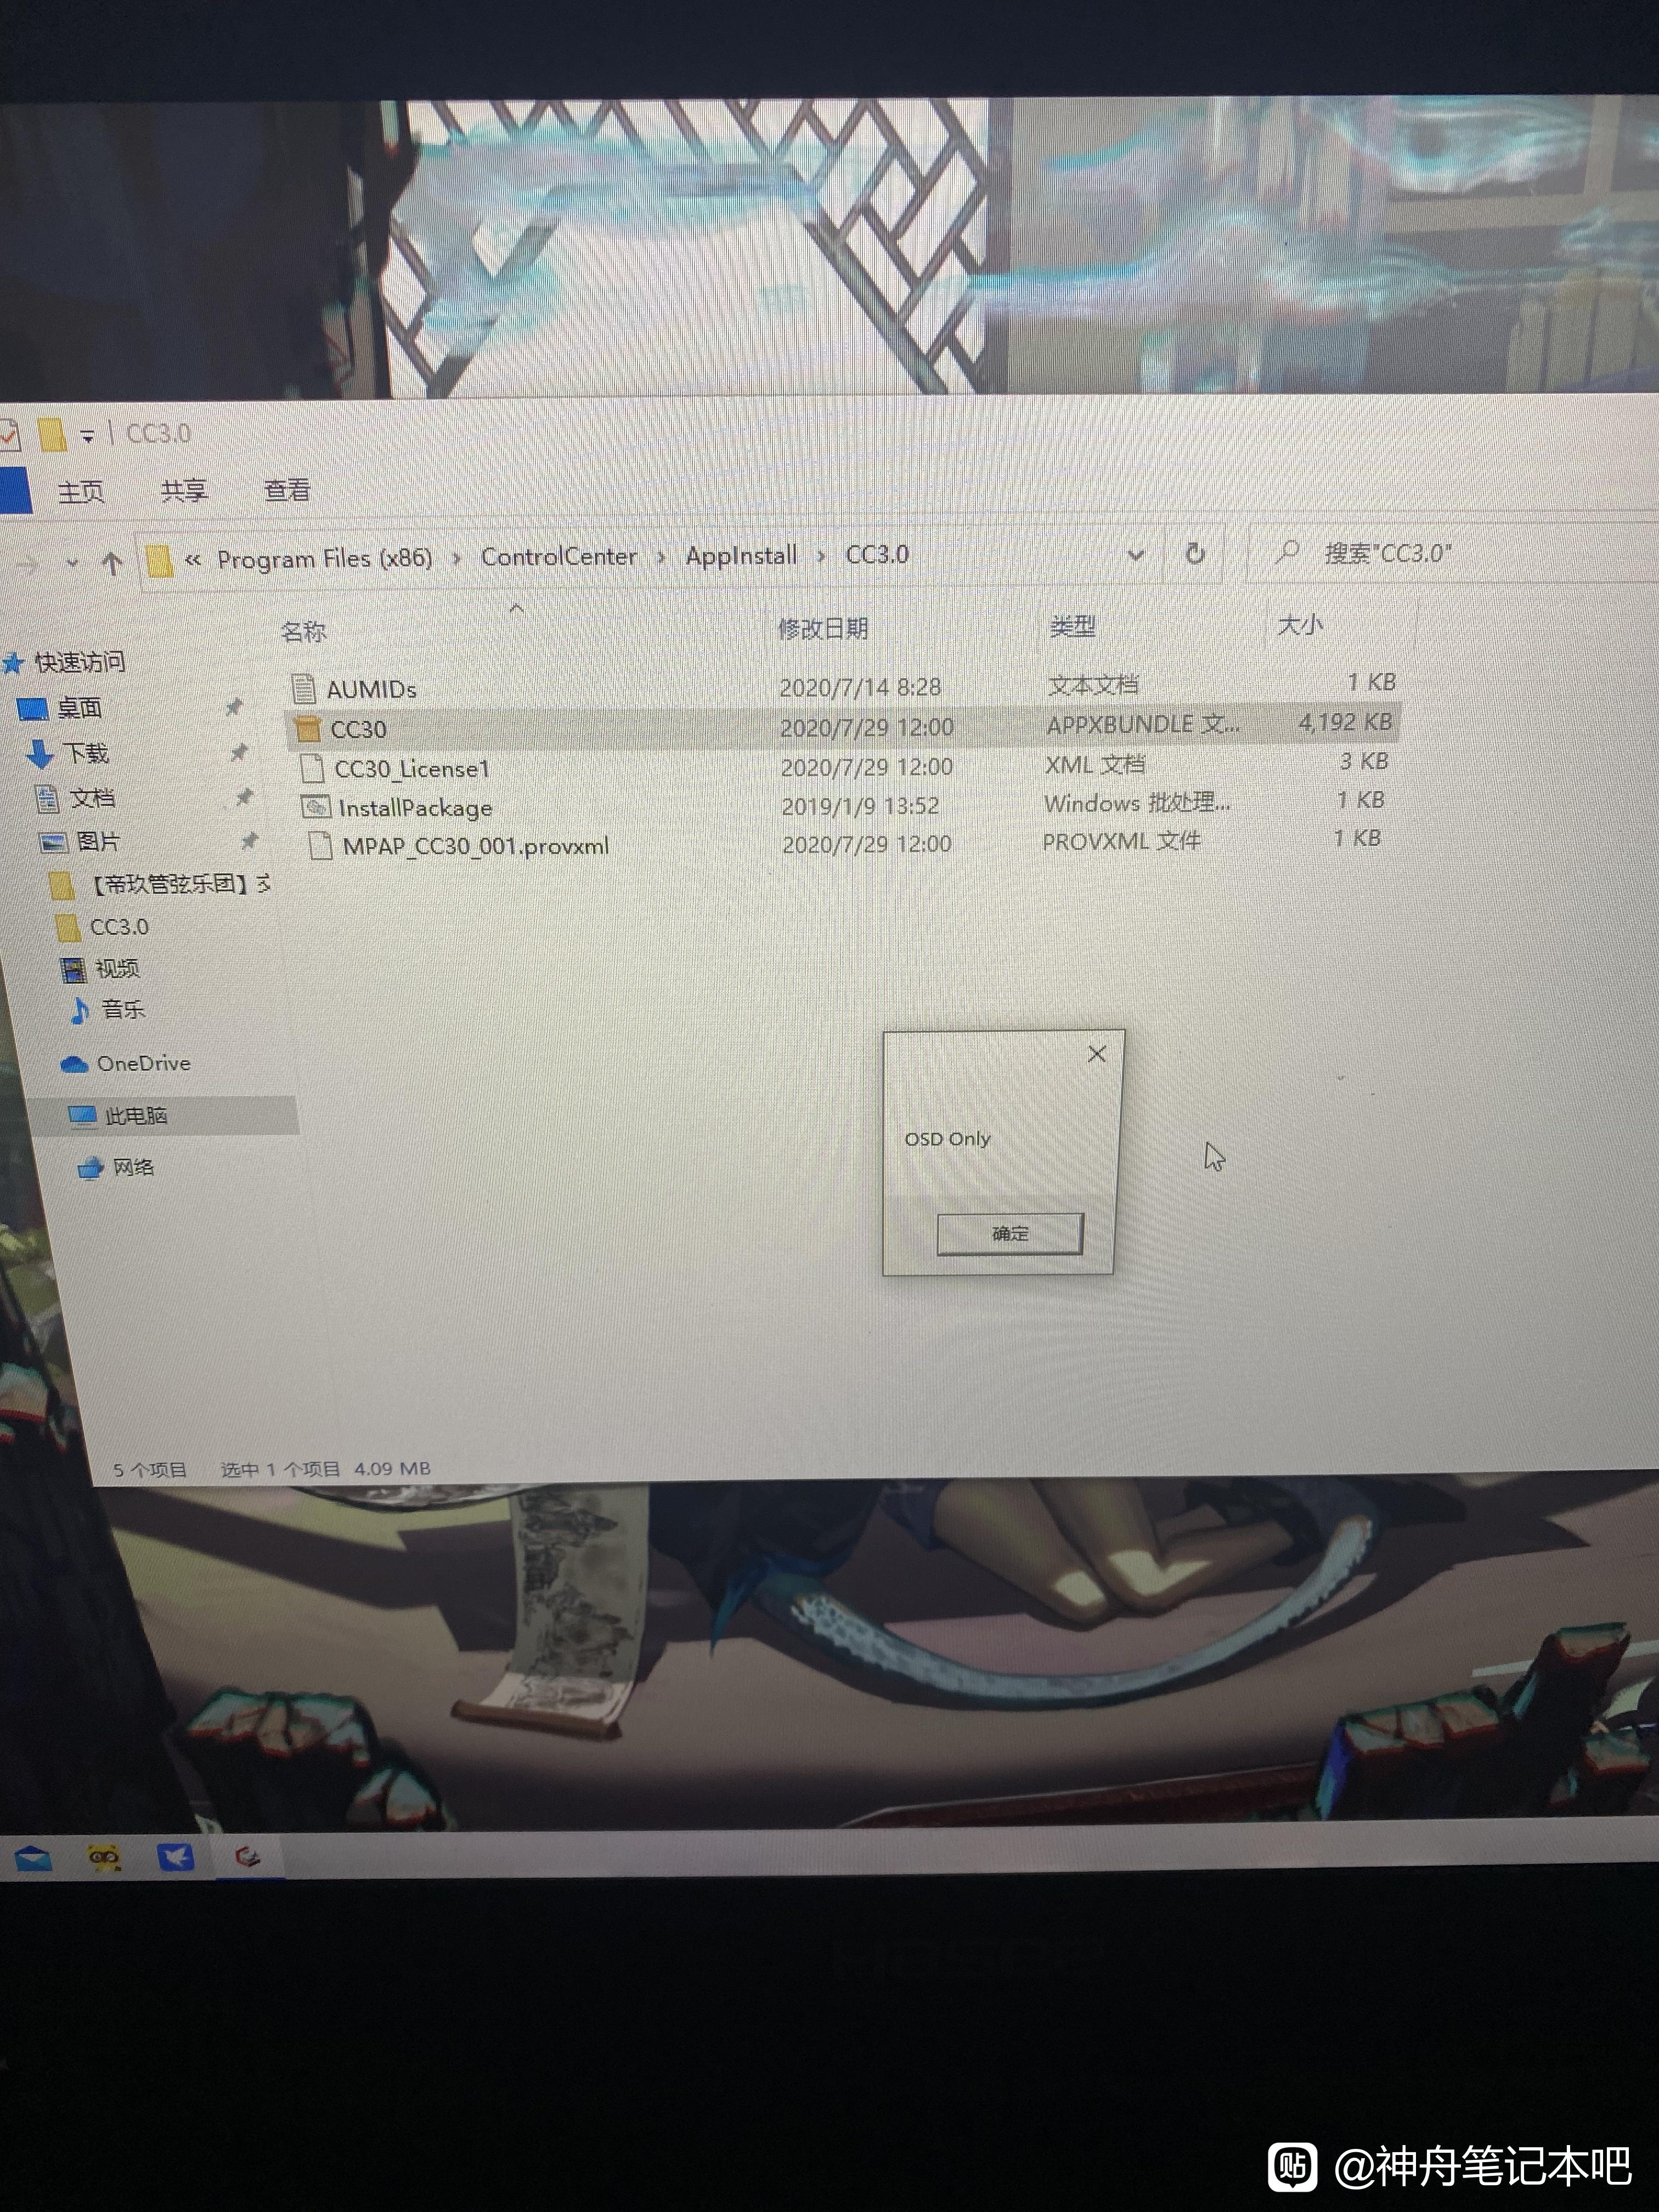Click the CC3.0 breadcrumb segment
The width and height of the screenshot is (1659, 2212).
tap(877, 554)
